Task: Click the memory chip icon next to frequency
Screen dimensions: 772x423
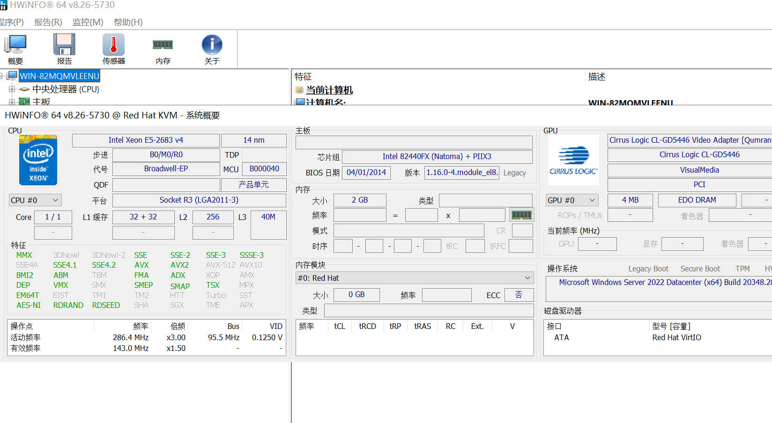Action: pos(521,215)
